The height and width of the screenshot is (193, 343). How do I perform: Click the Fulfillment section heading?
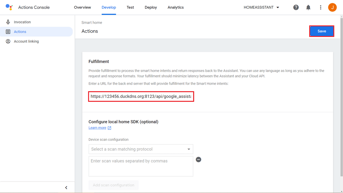click(x=99, y=61)
